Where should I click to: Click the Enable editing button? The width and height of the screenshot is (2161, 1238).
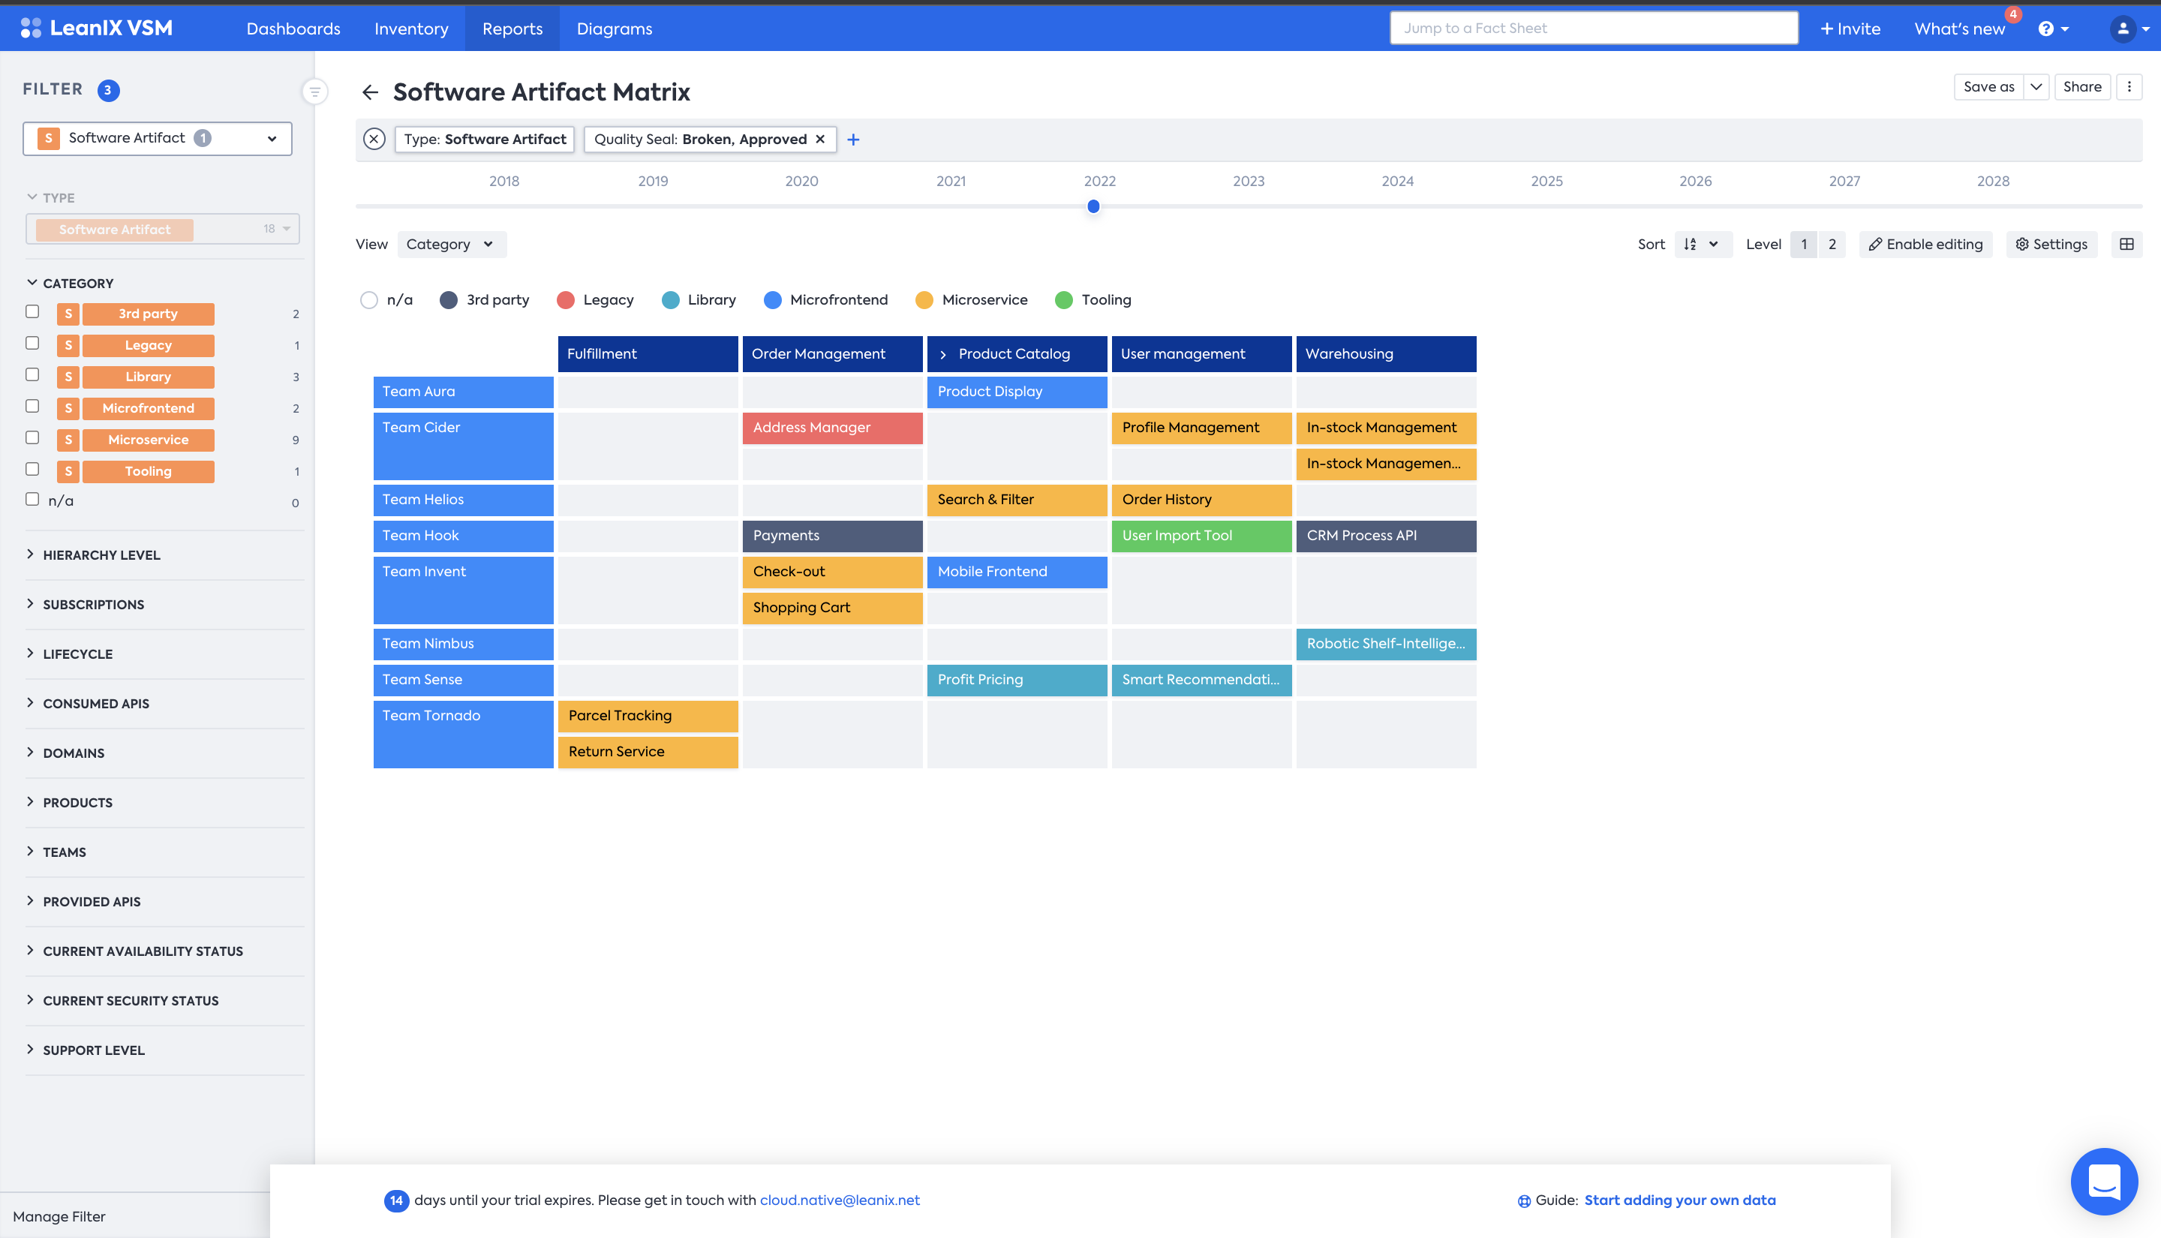[1925, 245]
